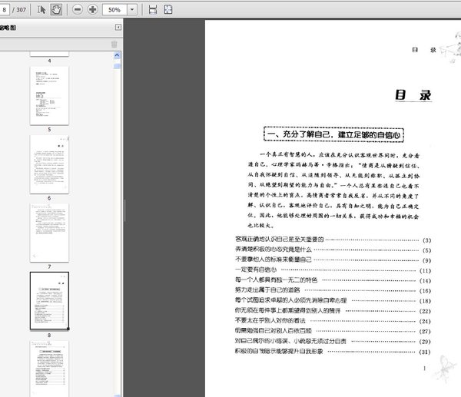Click the navigation pane splitter handle
461x397 pixels.
click(124, 210)
